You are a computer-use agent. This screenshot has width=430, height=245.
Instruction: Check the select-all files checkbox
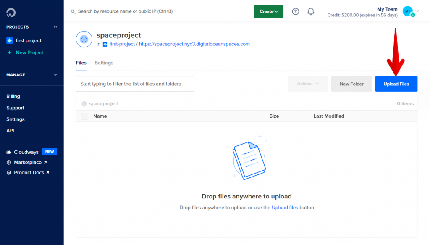pyautogui.click(x=84, y=116)
